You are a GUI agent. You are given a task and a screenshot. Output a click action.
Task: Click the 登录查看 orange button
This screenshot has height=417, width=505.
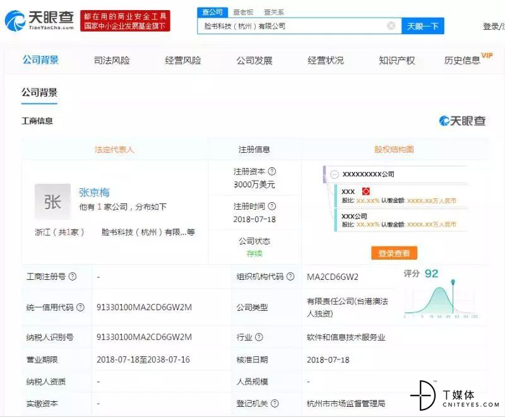[394, 253]
